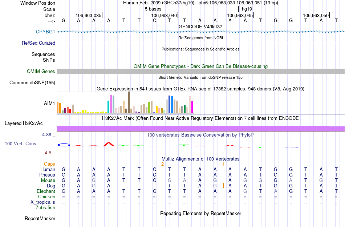Click the gray OMIM Genes bar
Viewport: 345px width, 227px height.
(x=200, y=71)
